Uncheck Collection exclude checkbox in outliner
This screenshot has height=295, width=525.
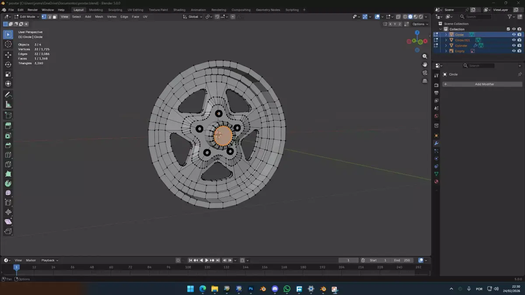[x=508, y=29]
